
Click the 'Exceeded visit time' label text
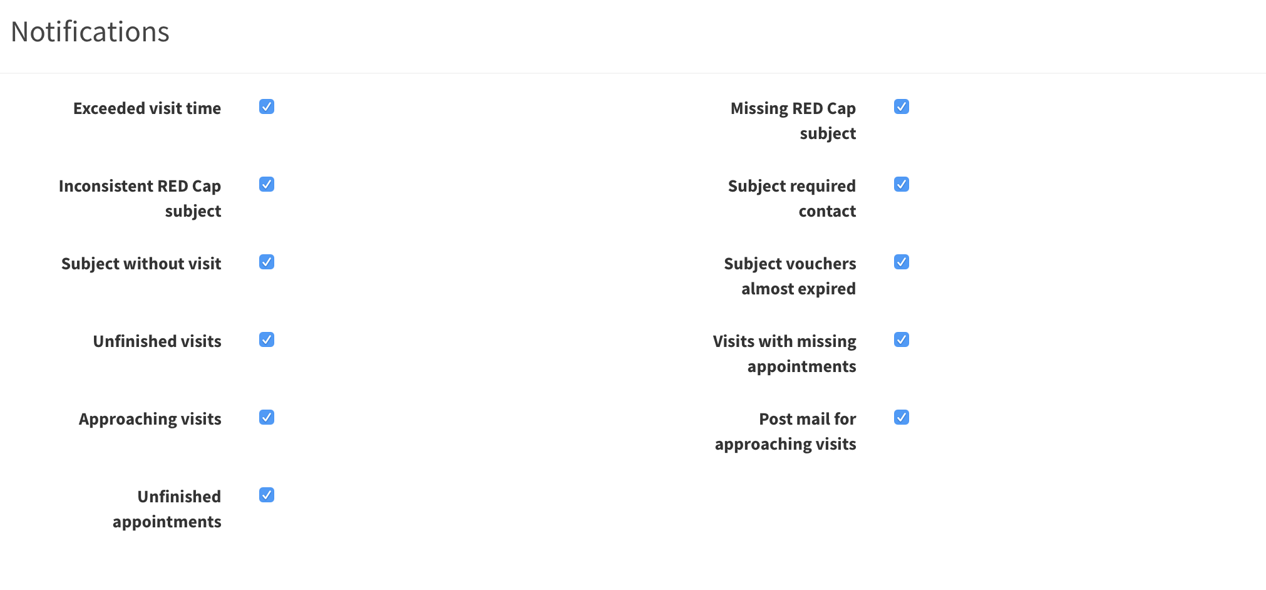point(147,108)
